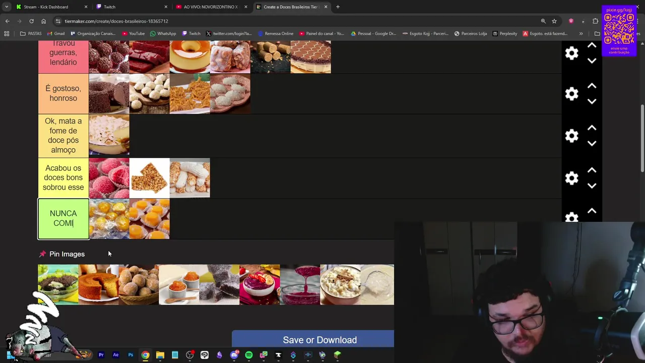Screen dimensions: 645x363
Task: Go back to the previous page
Action: 7,21
